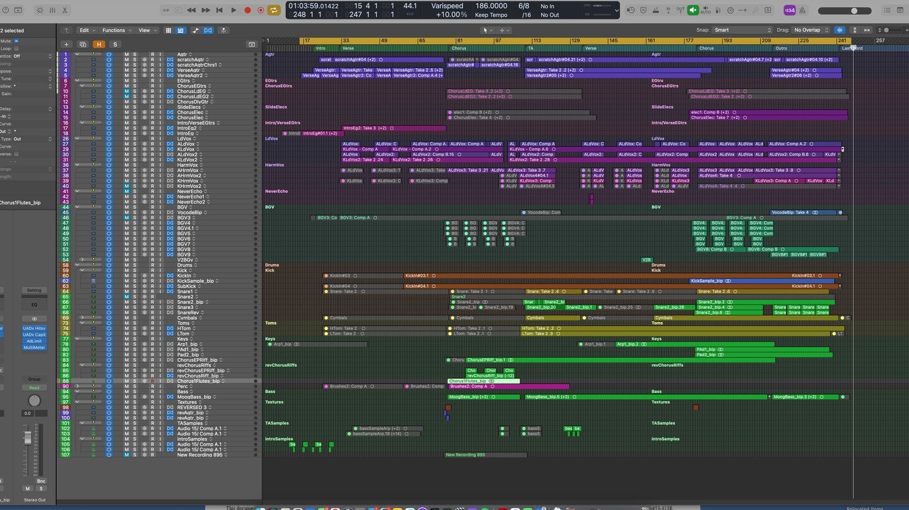
Task: Toggle the orange Hide tracks H button
Action: click(x=99, y=44)
